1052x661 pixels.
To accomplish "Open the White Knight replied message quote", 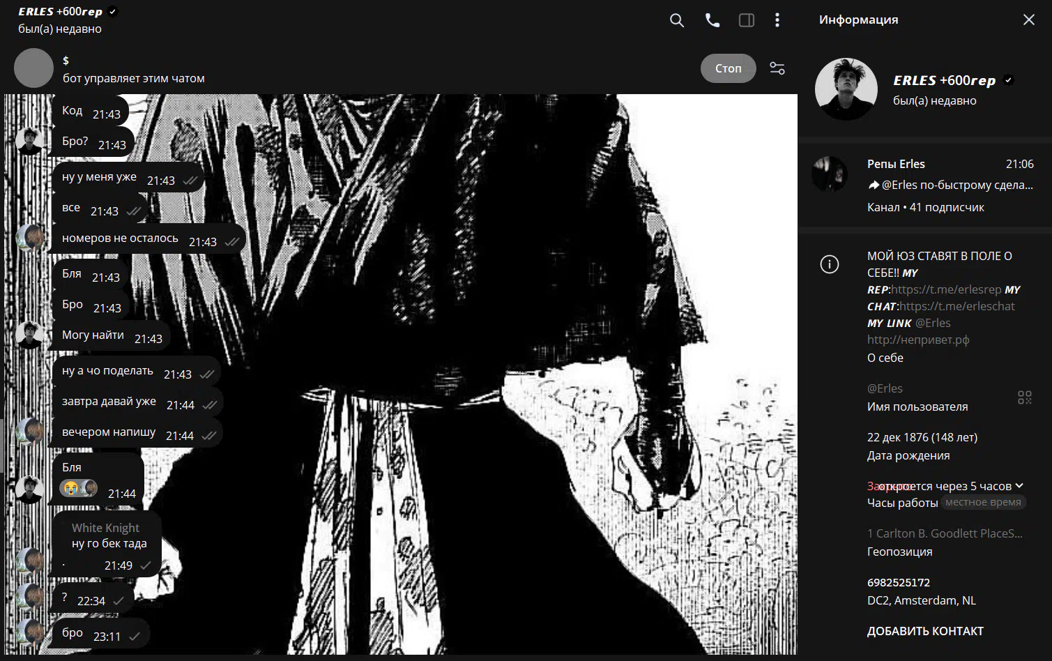I will click(109, 535).
